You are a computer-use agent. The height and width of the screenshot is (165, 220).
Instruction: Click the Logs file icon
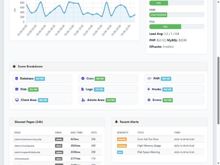point(82,89)
